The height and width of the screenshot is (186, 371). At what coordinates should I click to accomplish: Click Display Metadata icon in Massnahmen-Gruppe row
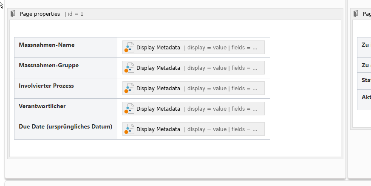pos(129,68)
